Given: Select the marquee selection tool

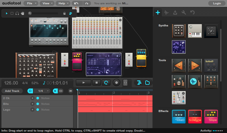Looking at the screenshot, I should click(x=12, y=14).
